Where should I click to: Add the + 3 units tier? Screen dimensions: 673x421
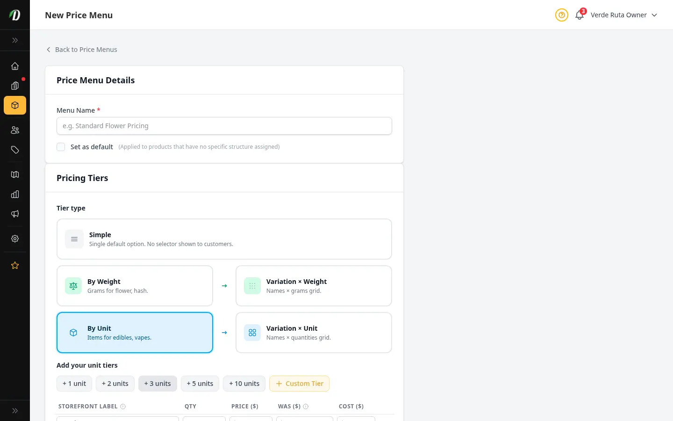[x=158, y=384]
